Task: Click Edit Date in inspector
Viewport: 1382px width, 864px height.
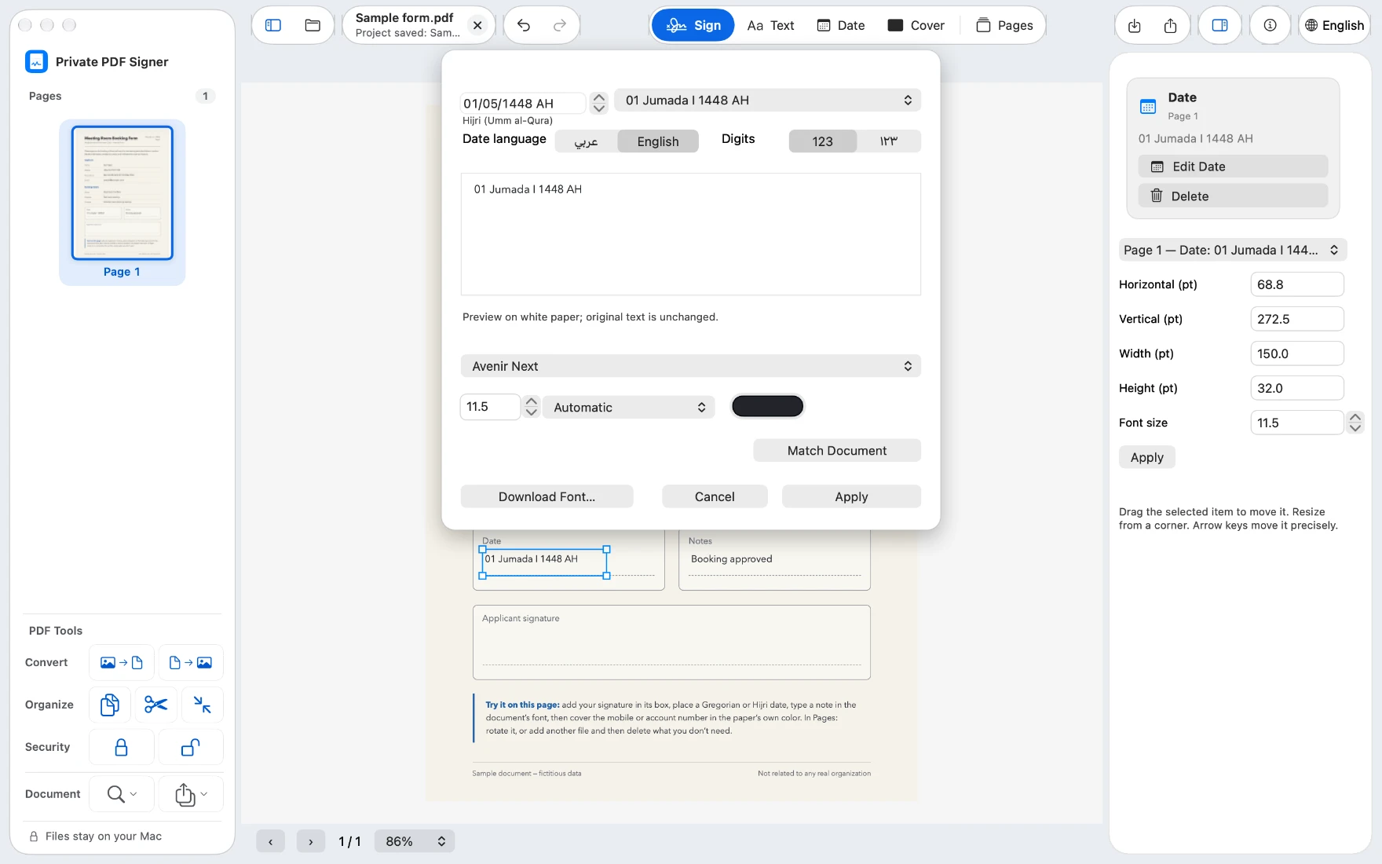Action: click(x=1233, y=167)
